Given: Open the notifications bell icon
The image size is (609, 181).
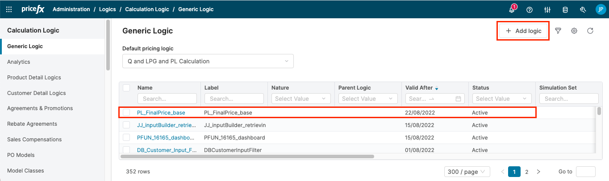Looking at the screenshot, I should pos(512,9).
